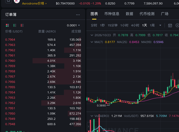This screenshot has width=179, height=132.
Task: Expand the side panel arrow by volume chart
Action: coord(88,126)
